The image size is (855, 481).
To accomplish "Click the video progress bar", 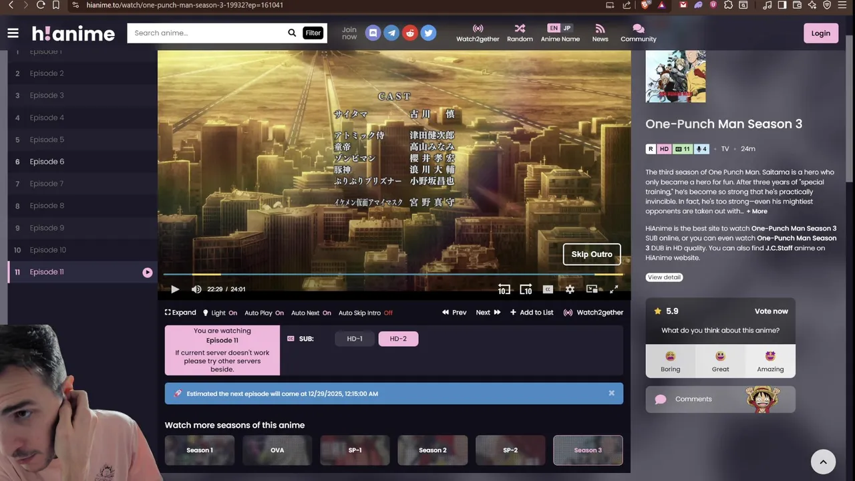I will [393, 274].
